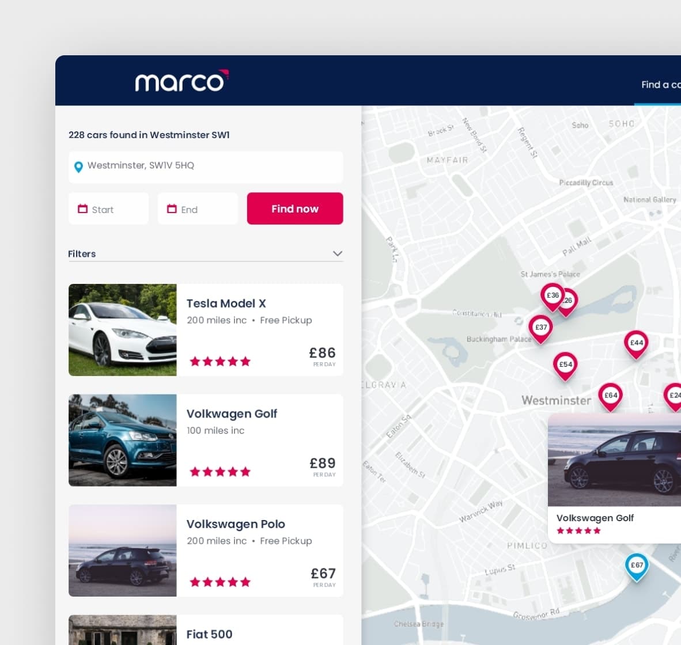
Task: Click the marco logo
Action: [181, 81]
